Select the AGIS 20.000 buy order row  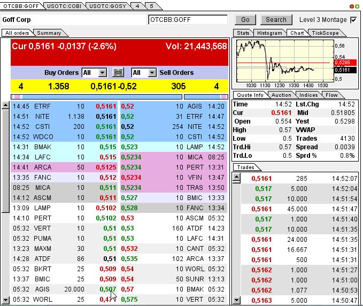tap(64, 289)
